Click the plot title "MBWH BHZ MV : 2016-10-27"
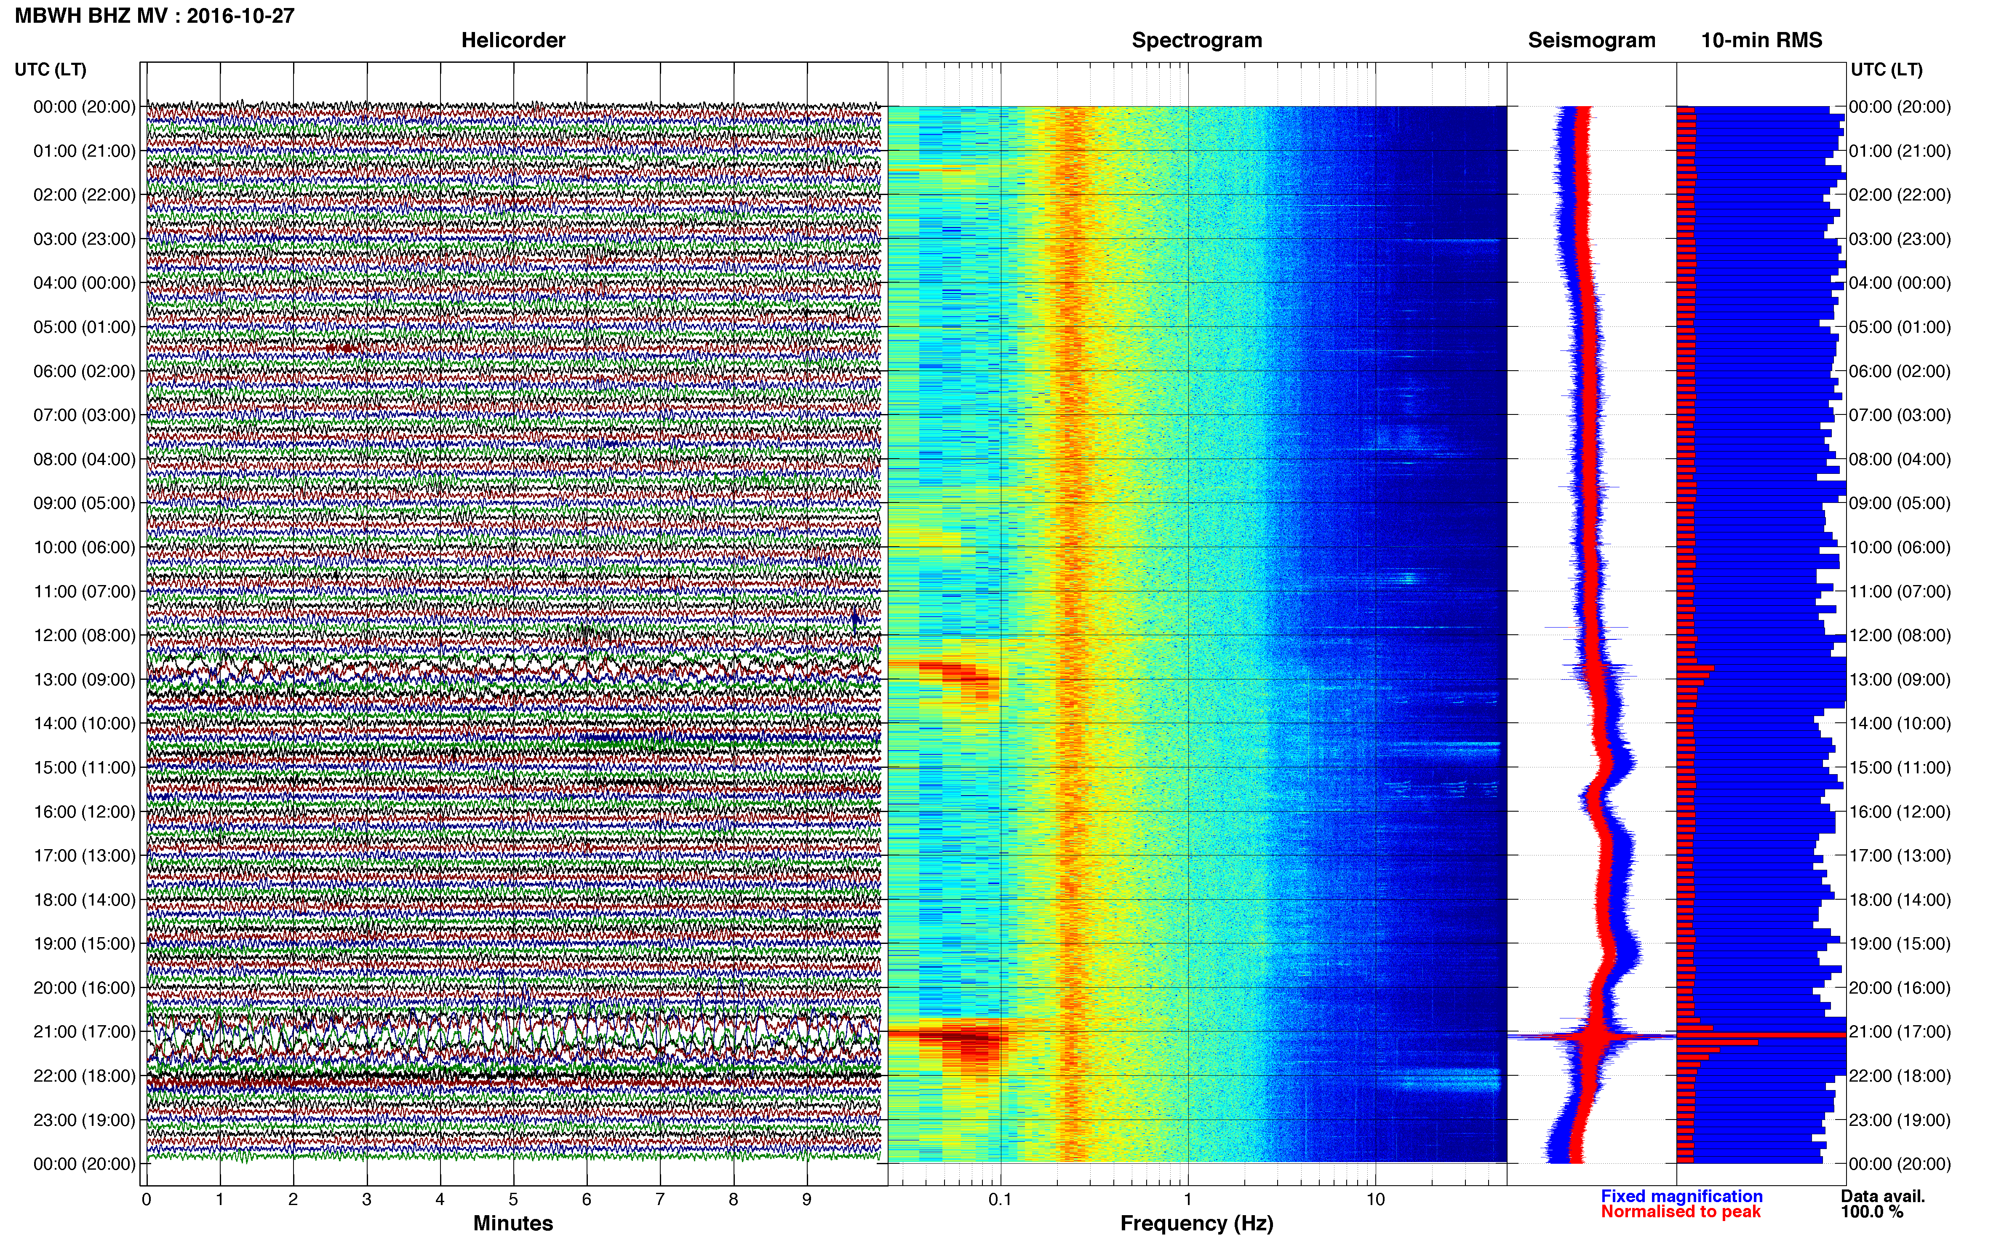Viewport: 1996px width, 1248px height. [154, 16]
